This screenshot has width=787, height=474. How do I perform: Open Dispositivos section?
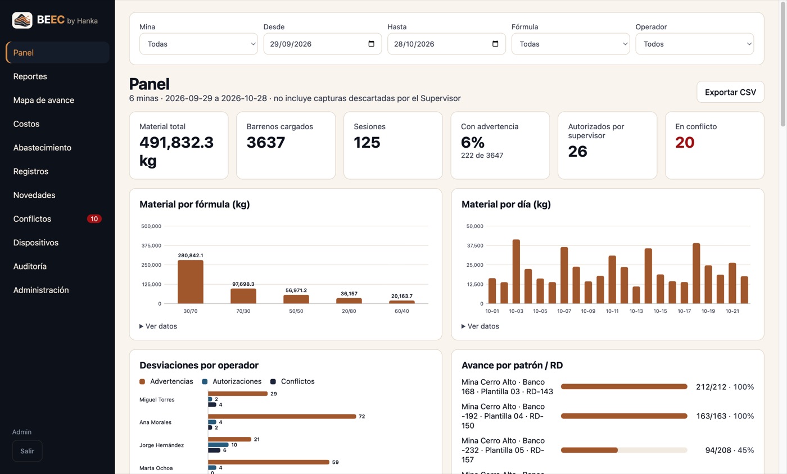click(57, 243)
